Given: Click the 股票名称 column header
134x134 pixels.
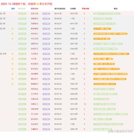Looking at the screenshot, I should [34, 9].
